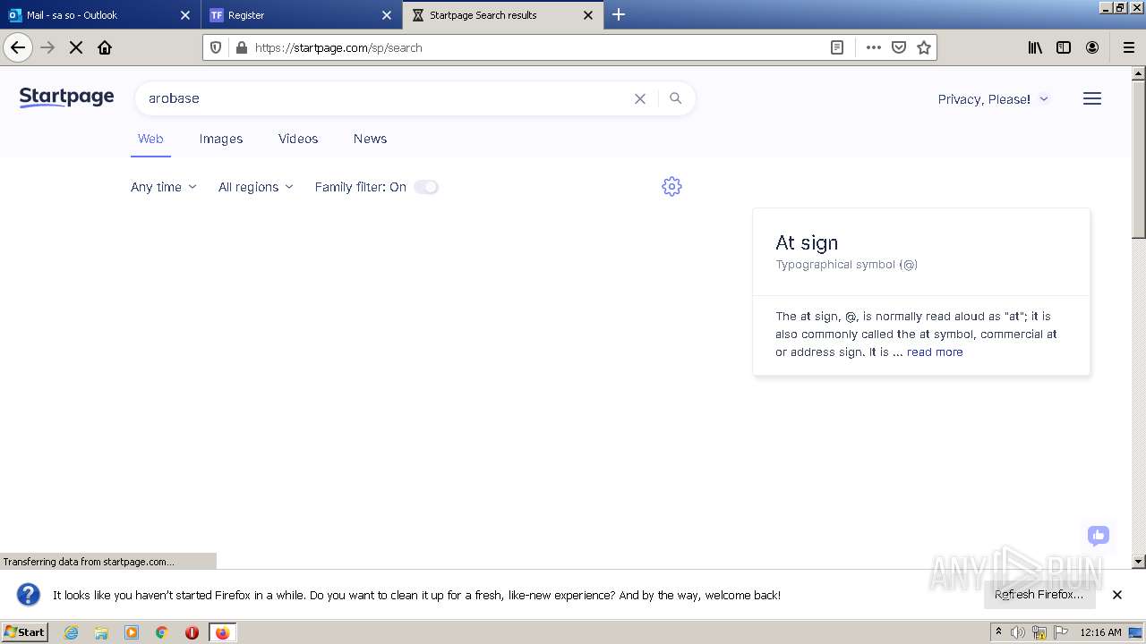Clear the arobase search query
The width and height of the screenshot is (1146, 644).
tap(640, 98)
